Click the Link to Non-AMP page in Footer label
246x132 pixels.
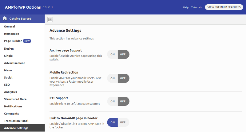click(73, 118)
